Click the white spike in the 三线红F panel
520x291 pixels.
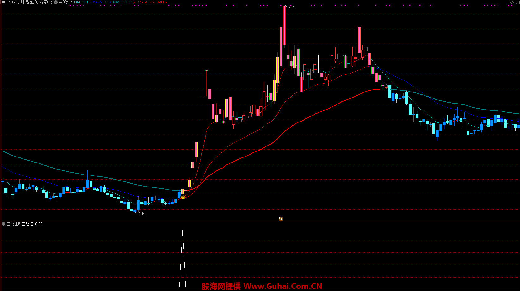tap(183, 258)
